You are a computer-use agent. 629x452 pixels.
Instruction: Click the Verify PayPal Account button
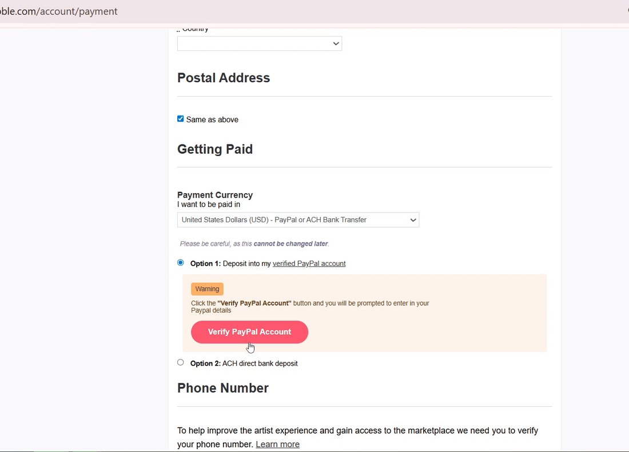coord(249,332)
